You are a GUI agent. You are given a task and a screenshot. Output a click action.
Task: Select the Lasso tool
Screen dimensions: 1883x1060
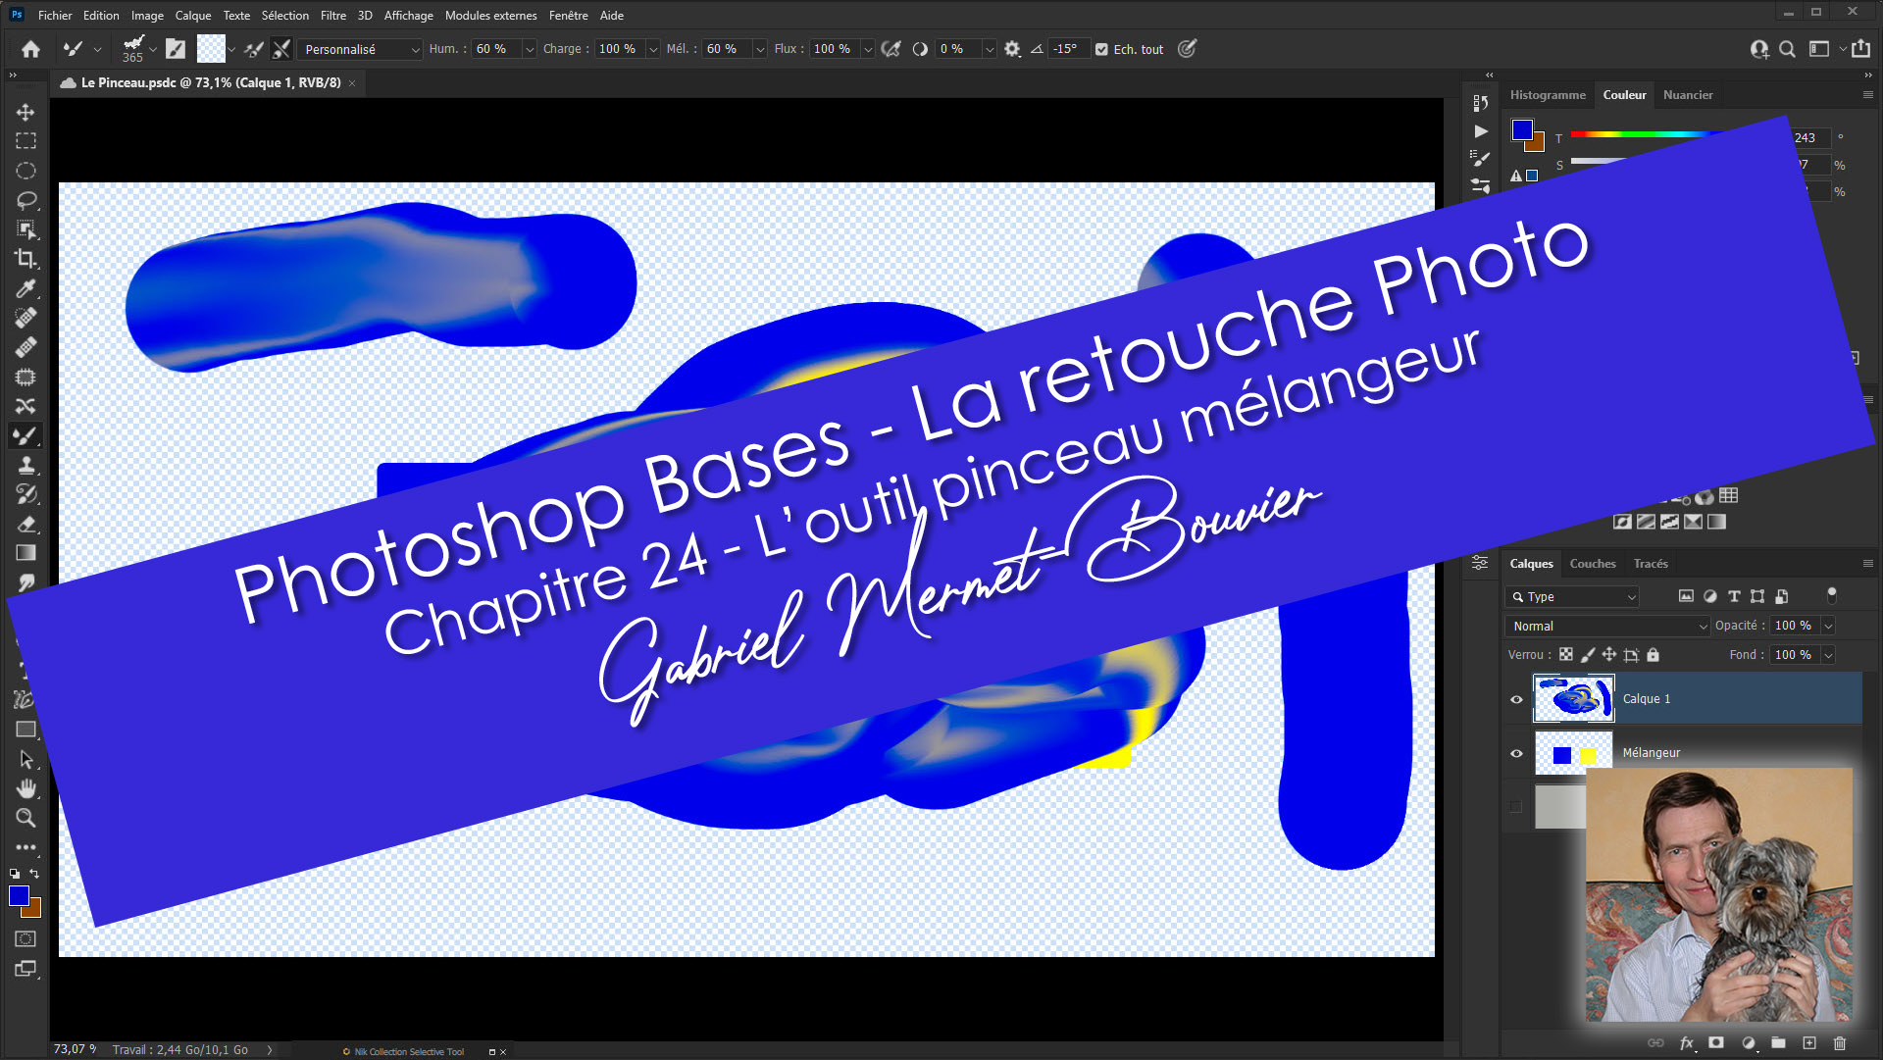(25, 200)
